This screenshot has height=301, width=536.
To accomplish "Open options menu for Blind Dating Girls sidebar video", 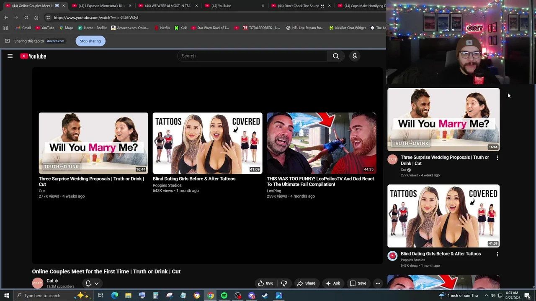I will tap(497, 254).
